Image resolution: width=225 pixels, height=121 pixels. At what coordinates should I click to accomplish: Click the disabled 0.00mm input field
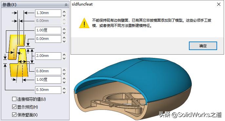click(x=48, y=21)
